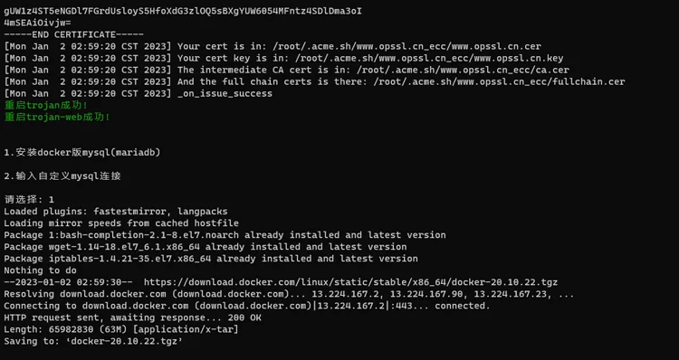The image size is (679, 360).
Task: Click the Loaded plugins fastestmirror line
Action: [116, 212]
